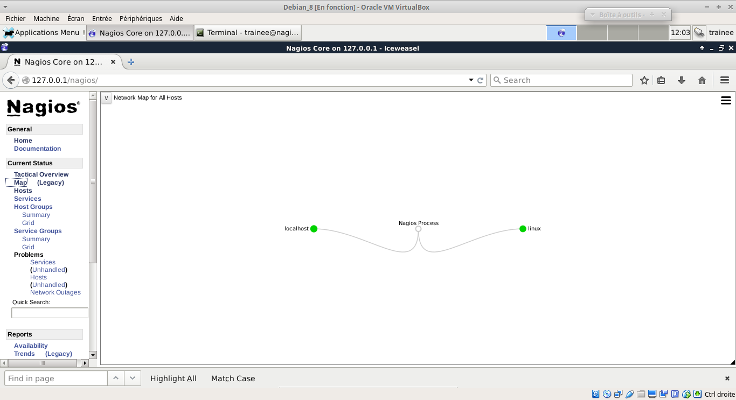The height and width of the screenshot is (400, 736).
Task: Go back with the browser back arrow
Action: (11, 80)
